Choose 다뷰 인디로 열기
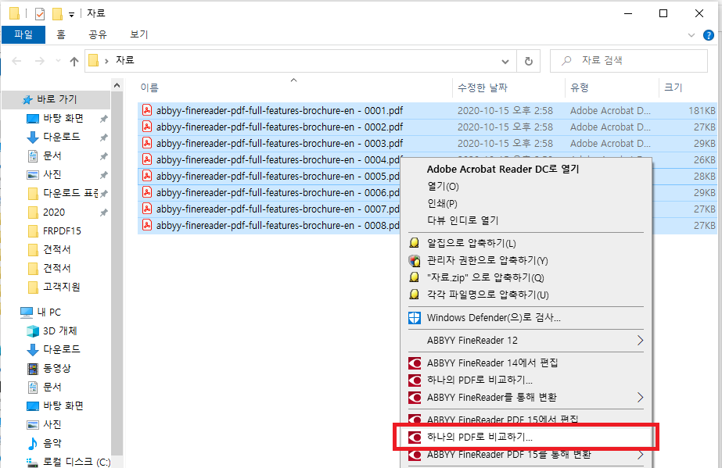 [x=463, y=220]
